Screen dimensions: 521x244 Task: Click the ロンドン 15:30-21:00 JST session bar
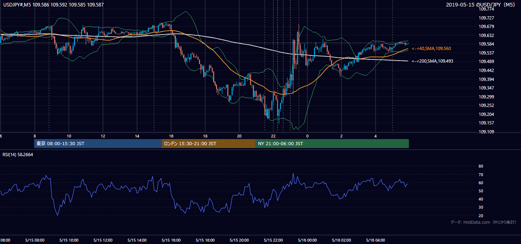209,144
